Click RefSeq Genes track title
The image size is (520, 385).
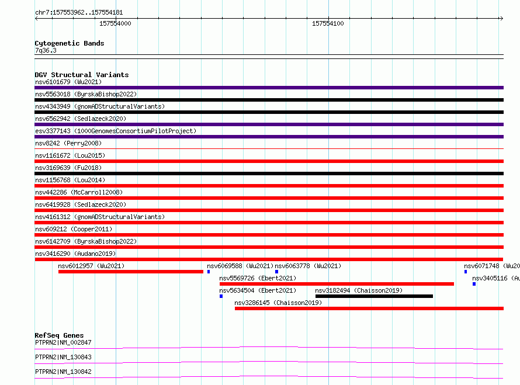[59, 335]
